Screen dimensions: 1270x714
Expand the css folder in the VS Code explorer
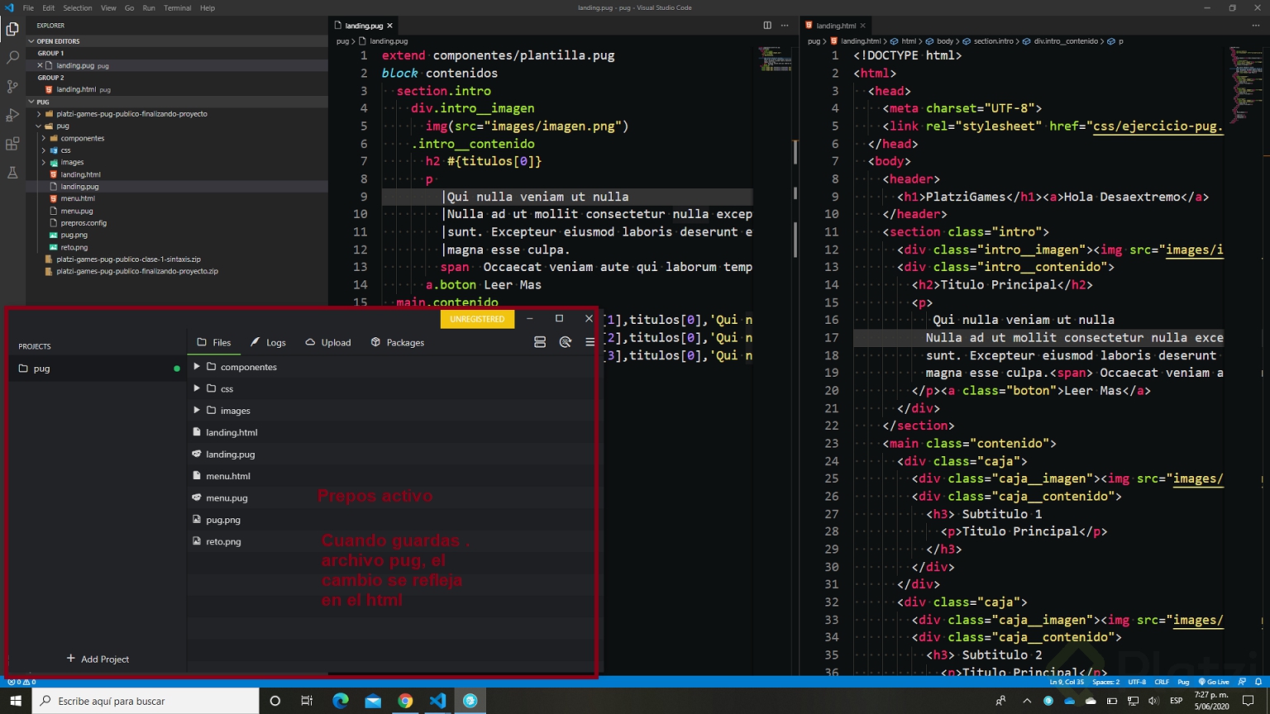(x=65, y=150)
